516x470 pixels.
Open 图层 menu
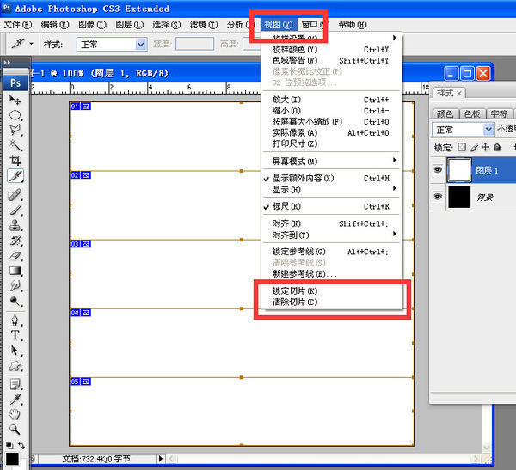(130, 25)
